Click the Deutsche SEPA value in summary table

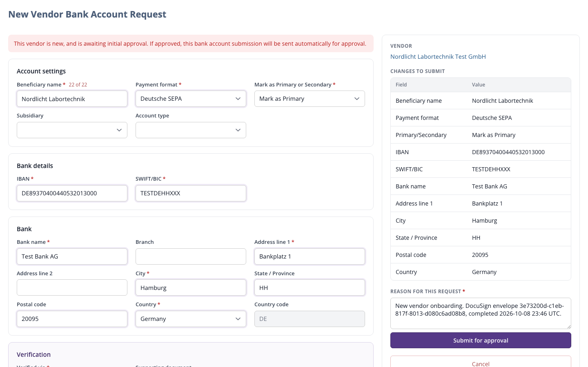pos(492,118)
